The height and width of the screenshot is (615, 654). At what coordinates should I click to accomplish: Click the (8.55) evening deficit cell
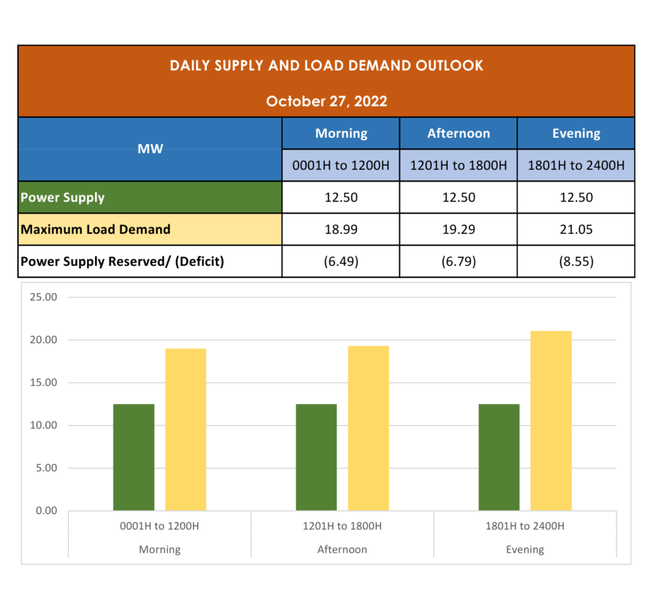(x=575, y=262)
